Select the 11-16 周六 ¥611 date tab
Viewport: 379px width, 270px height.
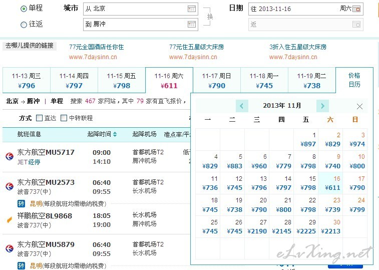click(169, 80)
